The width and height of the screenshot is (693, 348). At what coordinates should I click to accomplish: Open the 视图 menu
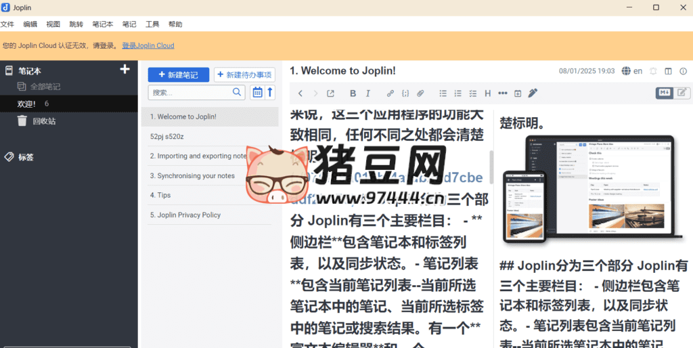tap(53, 24)
